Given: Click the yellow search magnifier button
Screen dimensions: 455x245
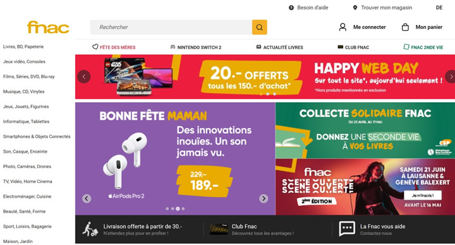Looking at the screenshot, I should [260, 27].
